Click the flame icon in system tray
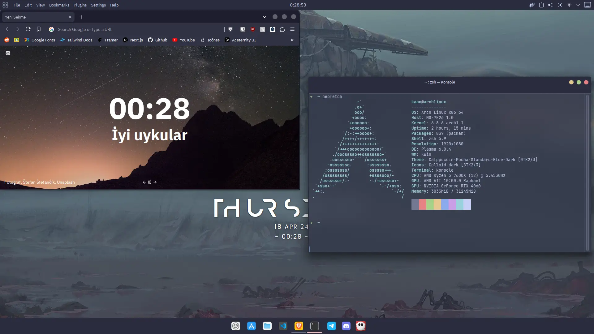 click(532, 5)
